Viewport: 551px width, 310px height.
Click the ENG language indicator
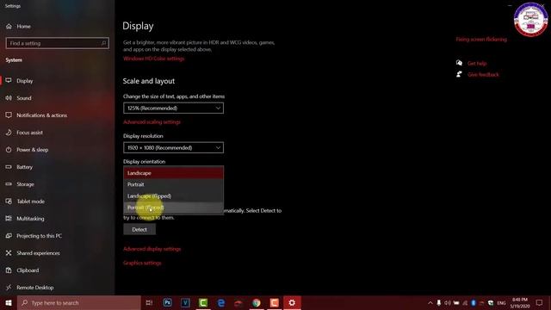[501, 303]
